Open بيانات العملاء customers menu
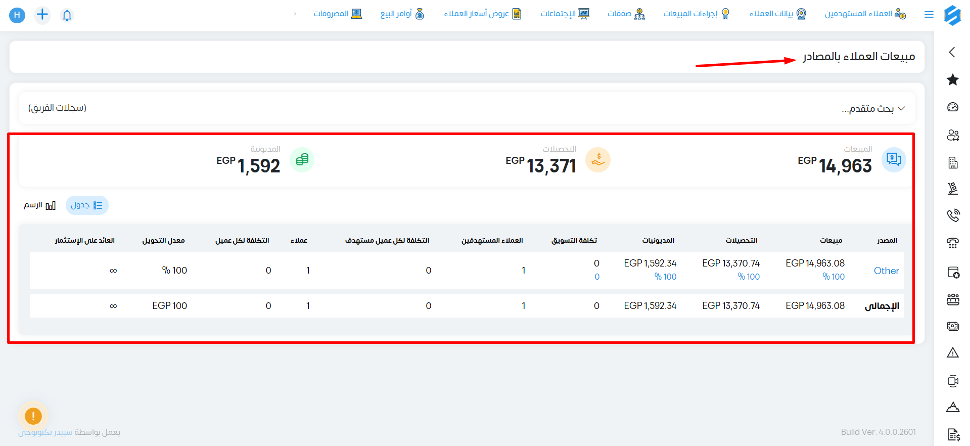Viewport: 970px width, 446px height. 777,14
